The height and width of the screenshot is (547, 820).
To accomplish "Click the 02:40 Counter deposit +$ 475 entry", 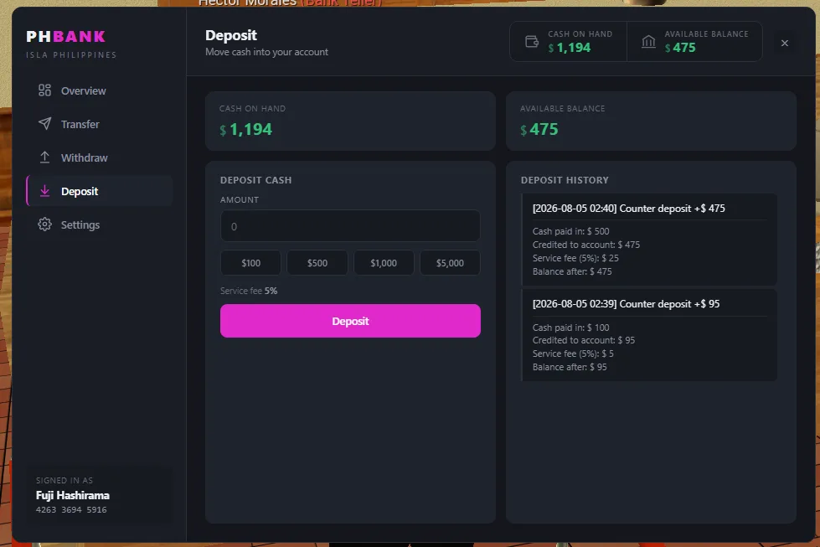I will [649, 239].
